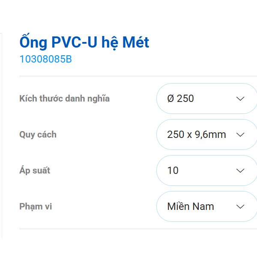
Task: Click the Phạm vi label
Action: [36, 206]
